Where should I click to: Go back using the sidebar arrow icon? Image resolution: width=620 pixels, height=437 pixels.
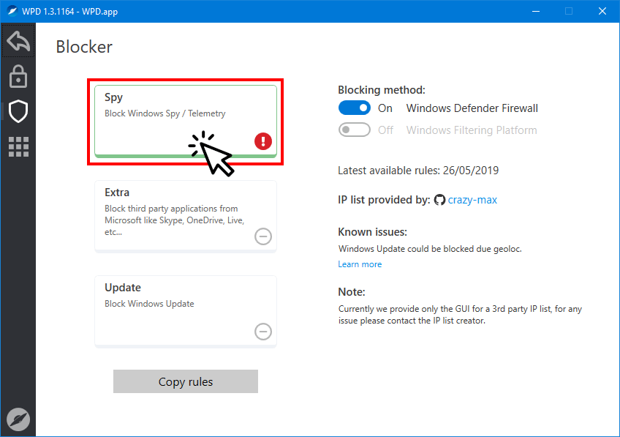tap(18, 41)
